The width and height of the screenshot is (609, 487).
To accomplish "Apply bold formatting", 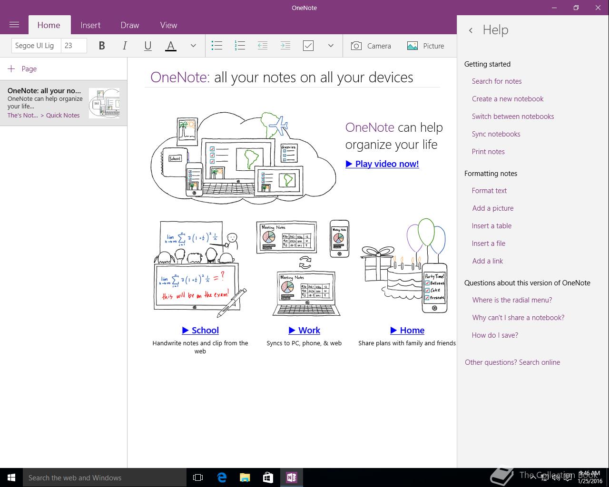I will [101, 46].
